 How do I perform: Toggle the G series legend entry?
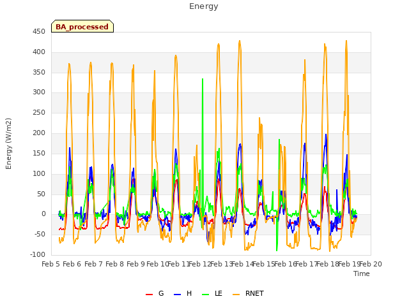(x=155, y=293)
